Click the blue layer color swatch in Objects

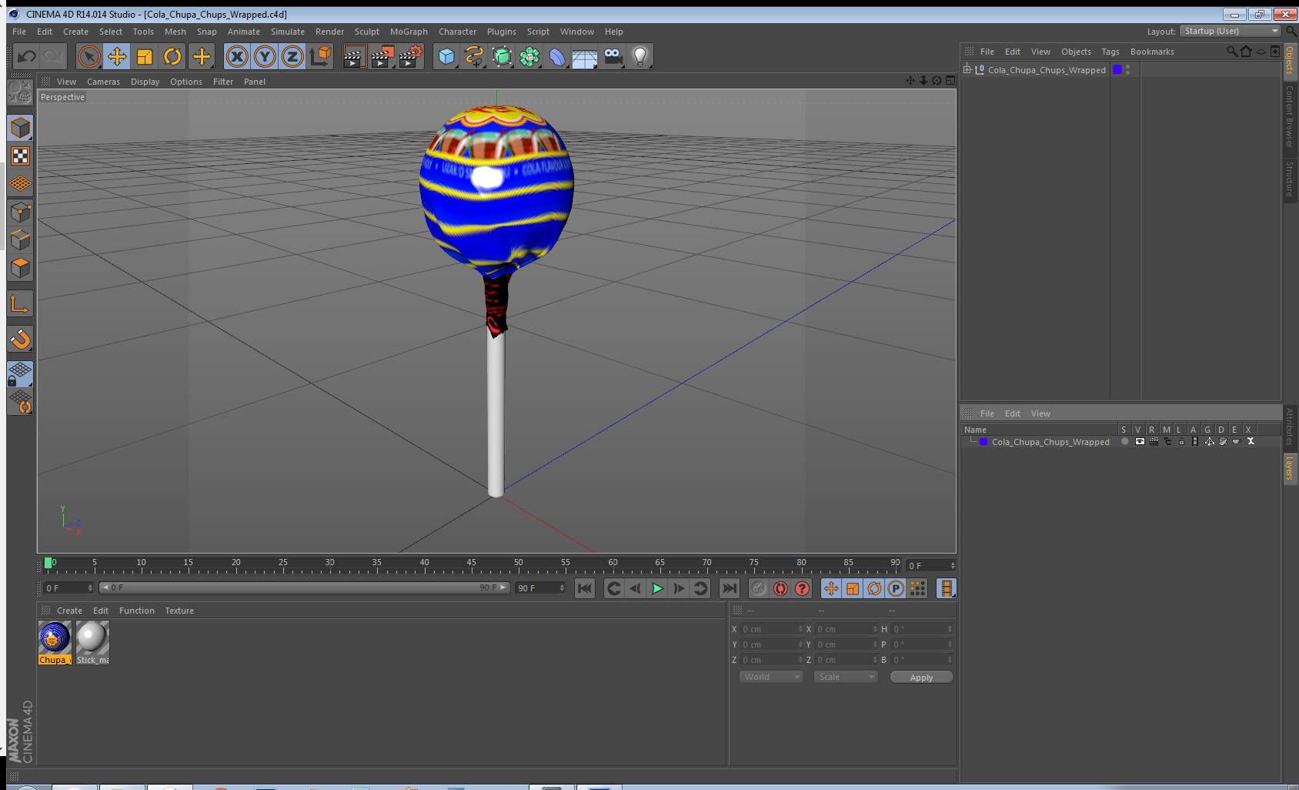[1117, 69]
